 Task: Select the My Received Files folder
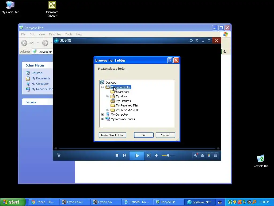(x=127, y=105)
